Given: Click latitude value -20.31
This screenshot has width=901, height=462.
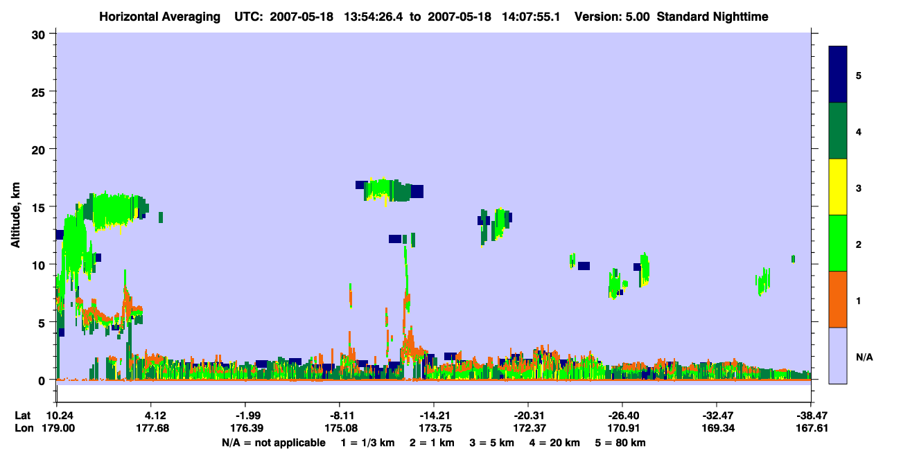Looking at the screenshot, I should [x=528, y=416].
